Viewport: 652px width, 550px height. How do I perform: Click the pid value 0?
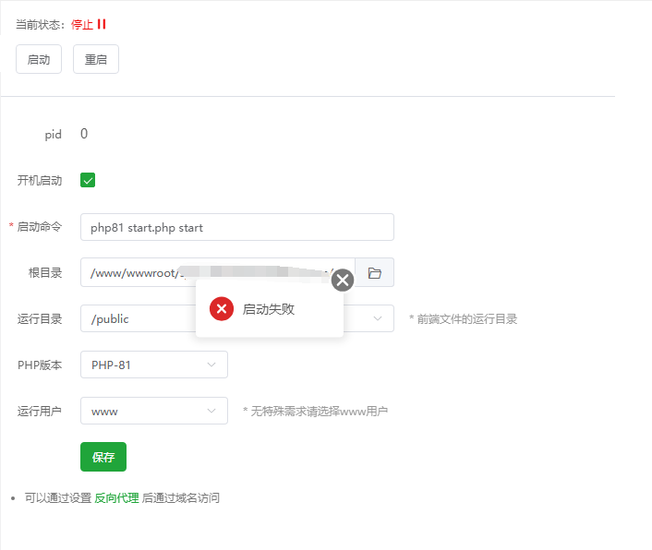tap(84, 134)
